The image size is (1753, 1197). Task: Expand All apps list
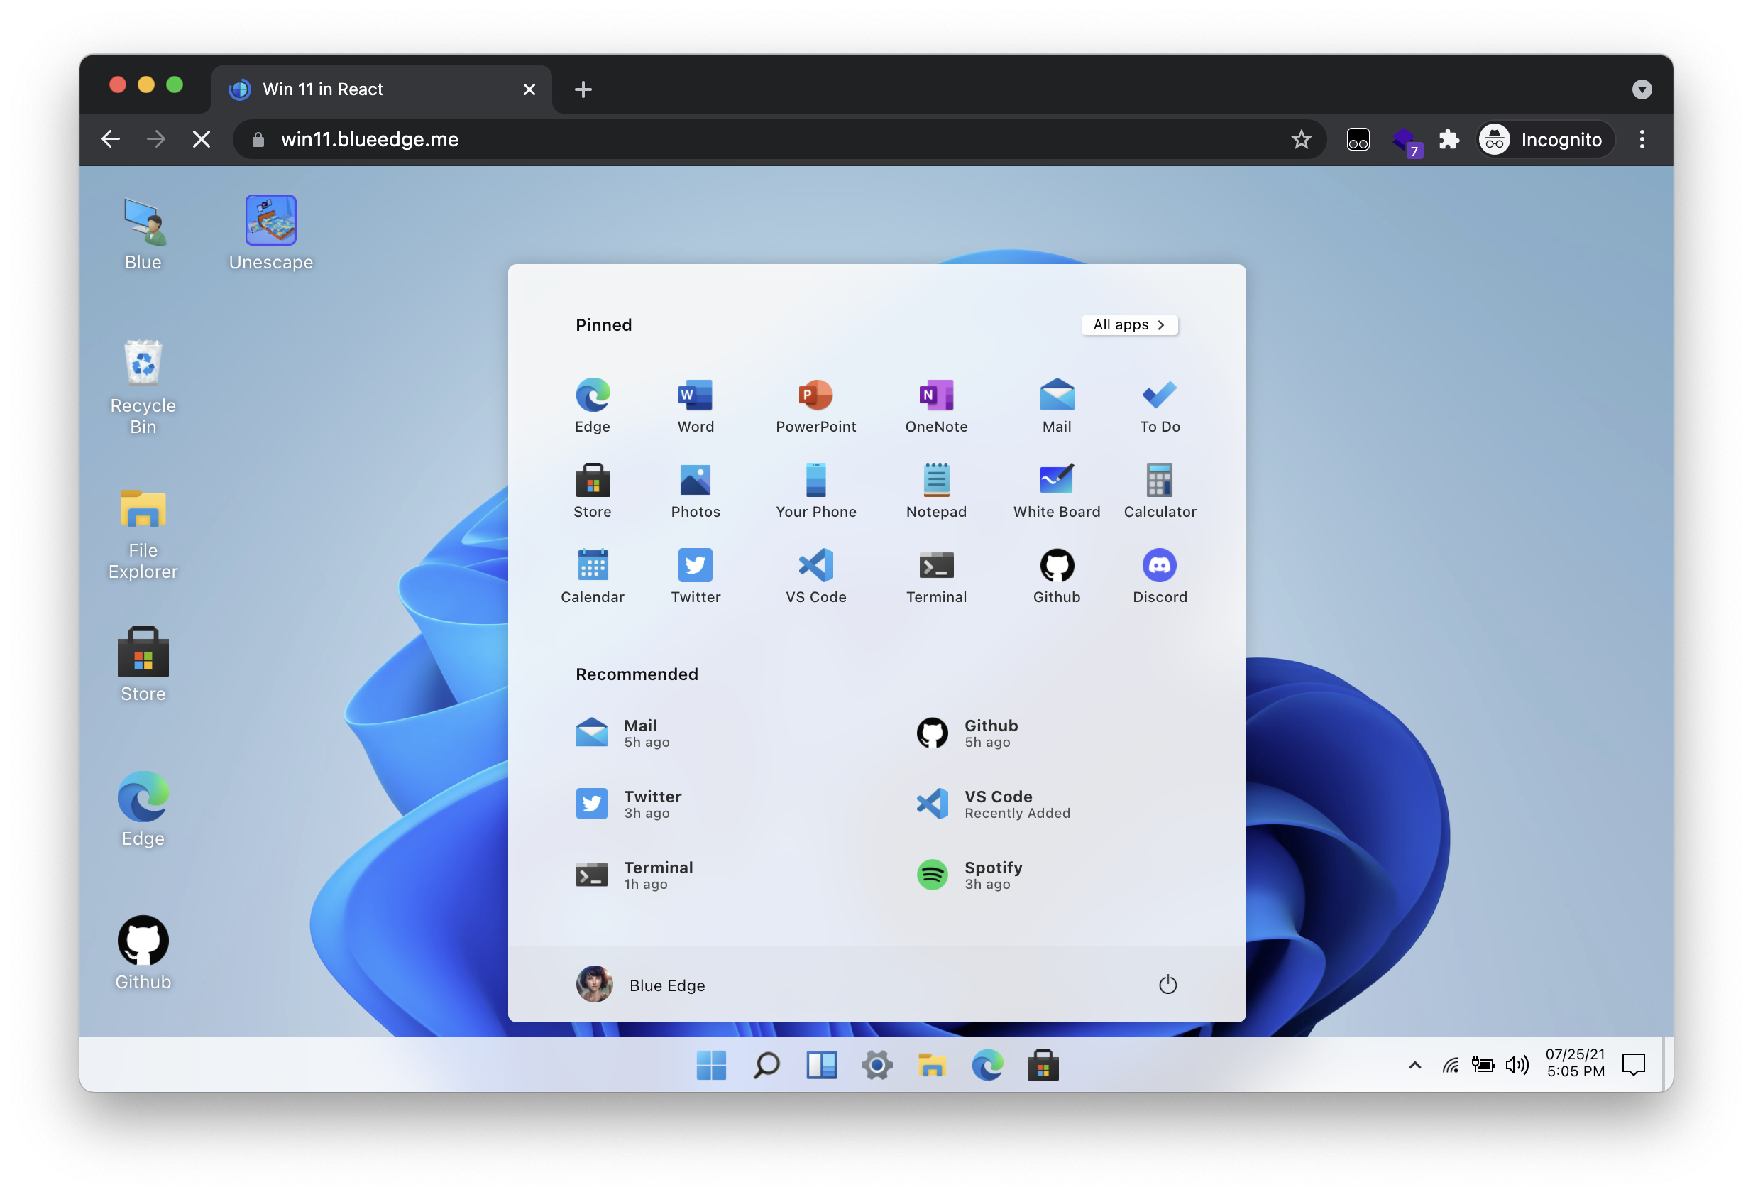[x=1129, y=325]
